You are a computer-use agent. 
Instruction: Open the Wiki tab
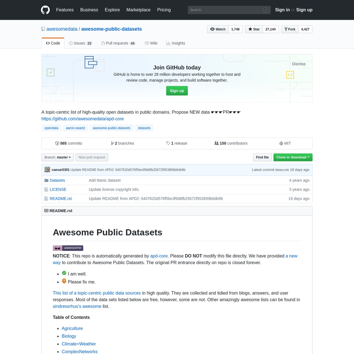[x=151, y=43]
